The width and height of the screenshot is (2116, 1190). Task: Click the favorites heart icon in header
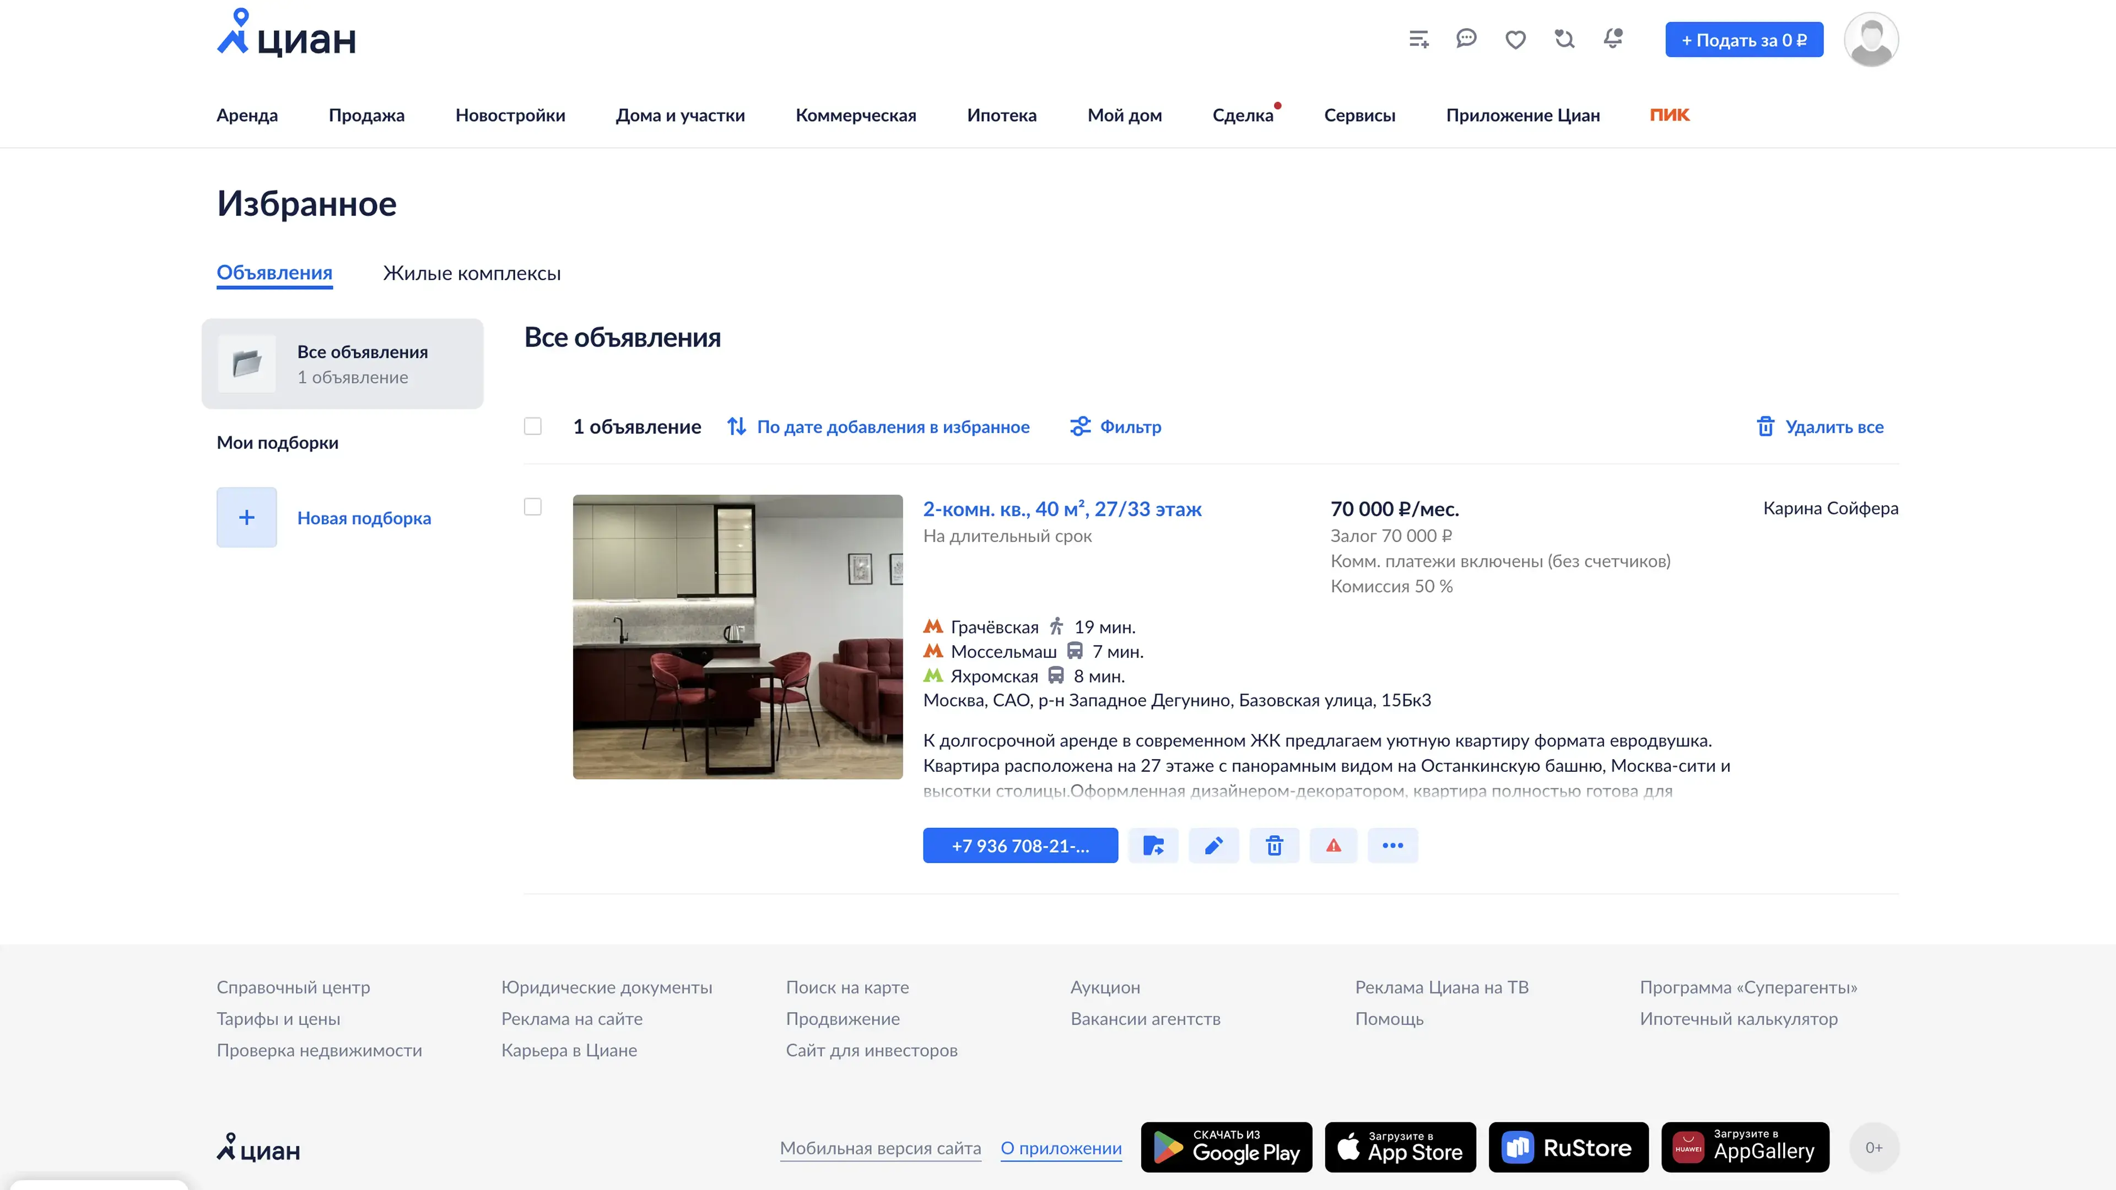point(1515,39)
